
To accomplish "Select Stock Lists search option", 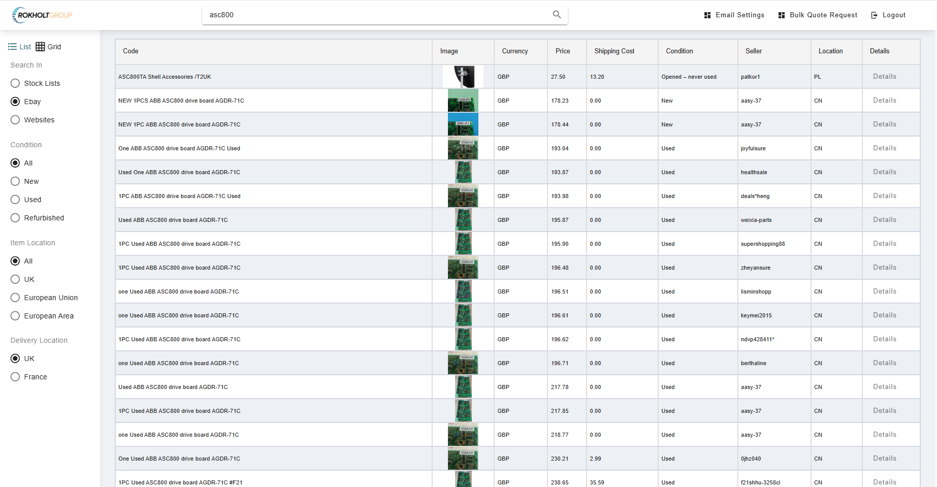I will [x=15, y=83].
